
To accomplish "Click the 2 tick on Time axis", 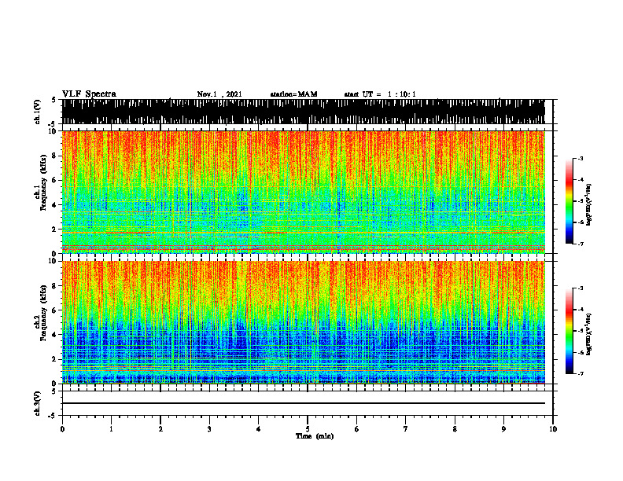I will (160, 429).
